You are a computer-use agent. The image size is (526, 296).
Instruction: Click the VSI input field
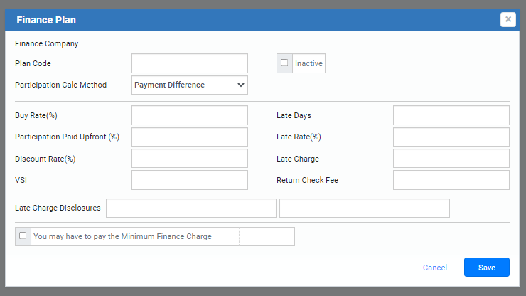tap(190, 180)
